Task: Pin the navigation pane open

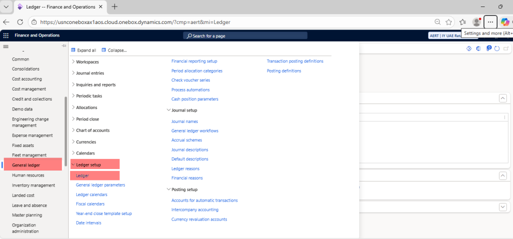Action: tap(64, 46)
